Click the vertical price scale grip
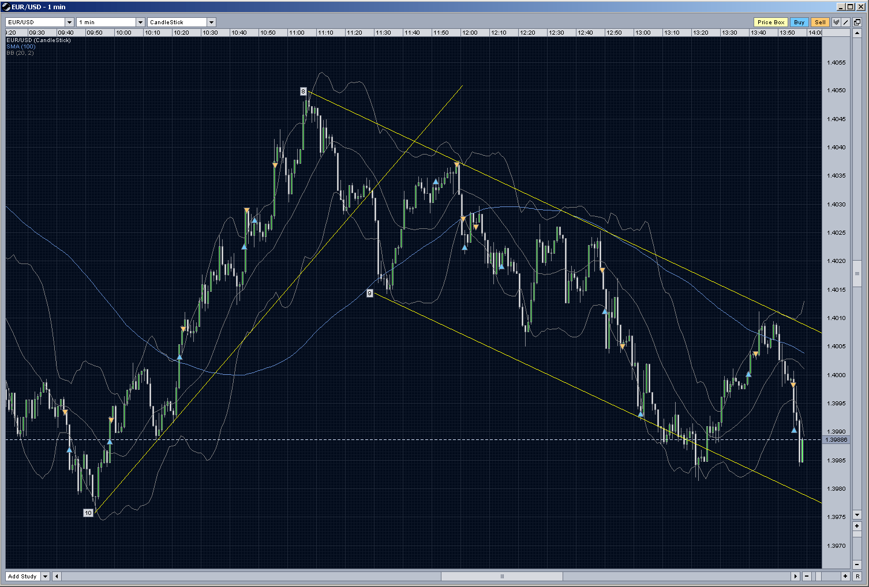Image resolution: width=869 pixels, height=587 pixels. (x=857, y=274)
